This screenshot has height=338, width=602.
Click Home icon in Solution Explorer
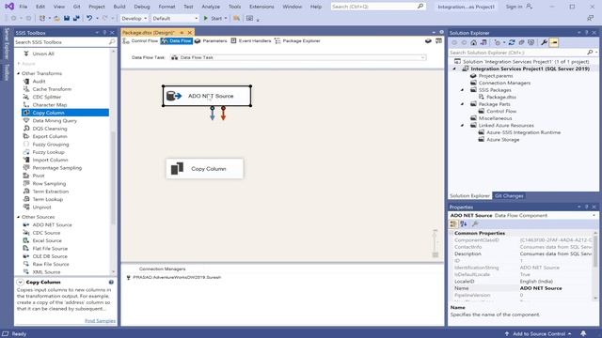[x=474, y=42]
